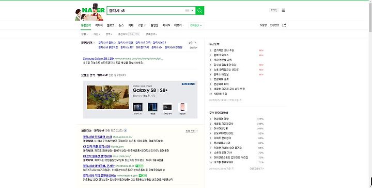372x188 pixels.
Task: Click the help icon next to 연관검색어
Action: coord(94,43)
